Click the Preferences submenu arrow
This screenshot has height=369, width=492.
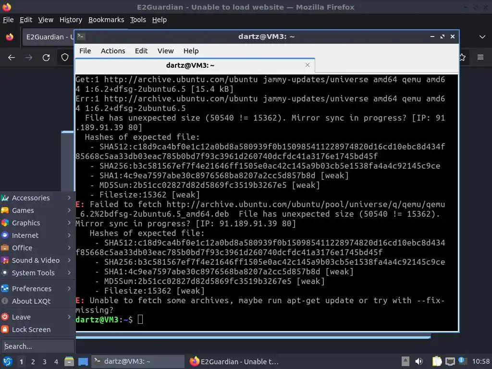point(69,288)
